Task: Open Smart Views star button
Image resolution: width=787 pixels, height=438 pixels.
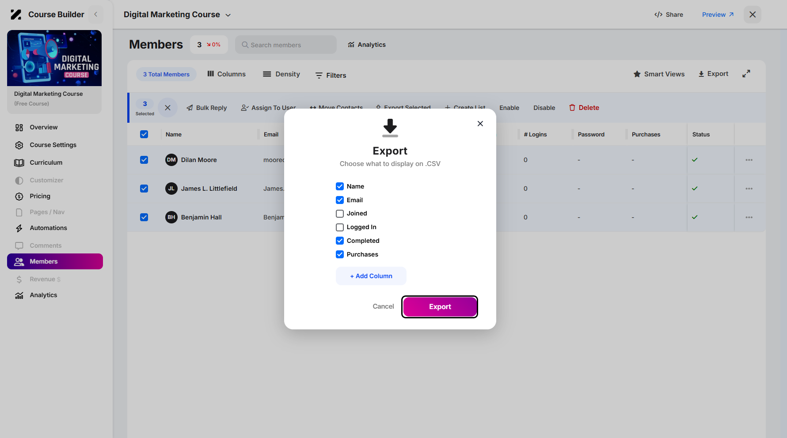Action: pos(659,74)
